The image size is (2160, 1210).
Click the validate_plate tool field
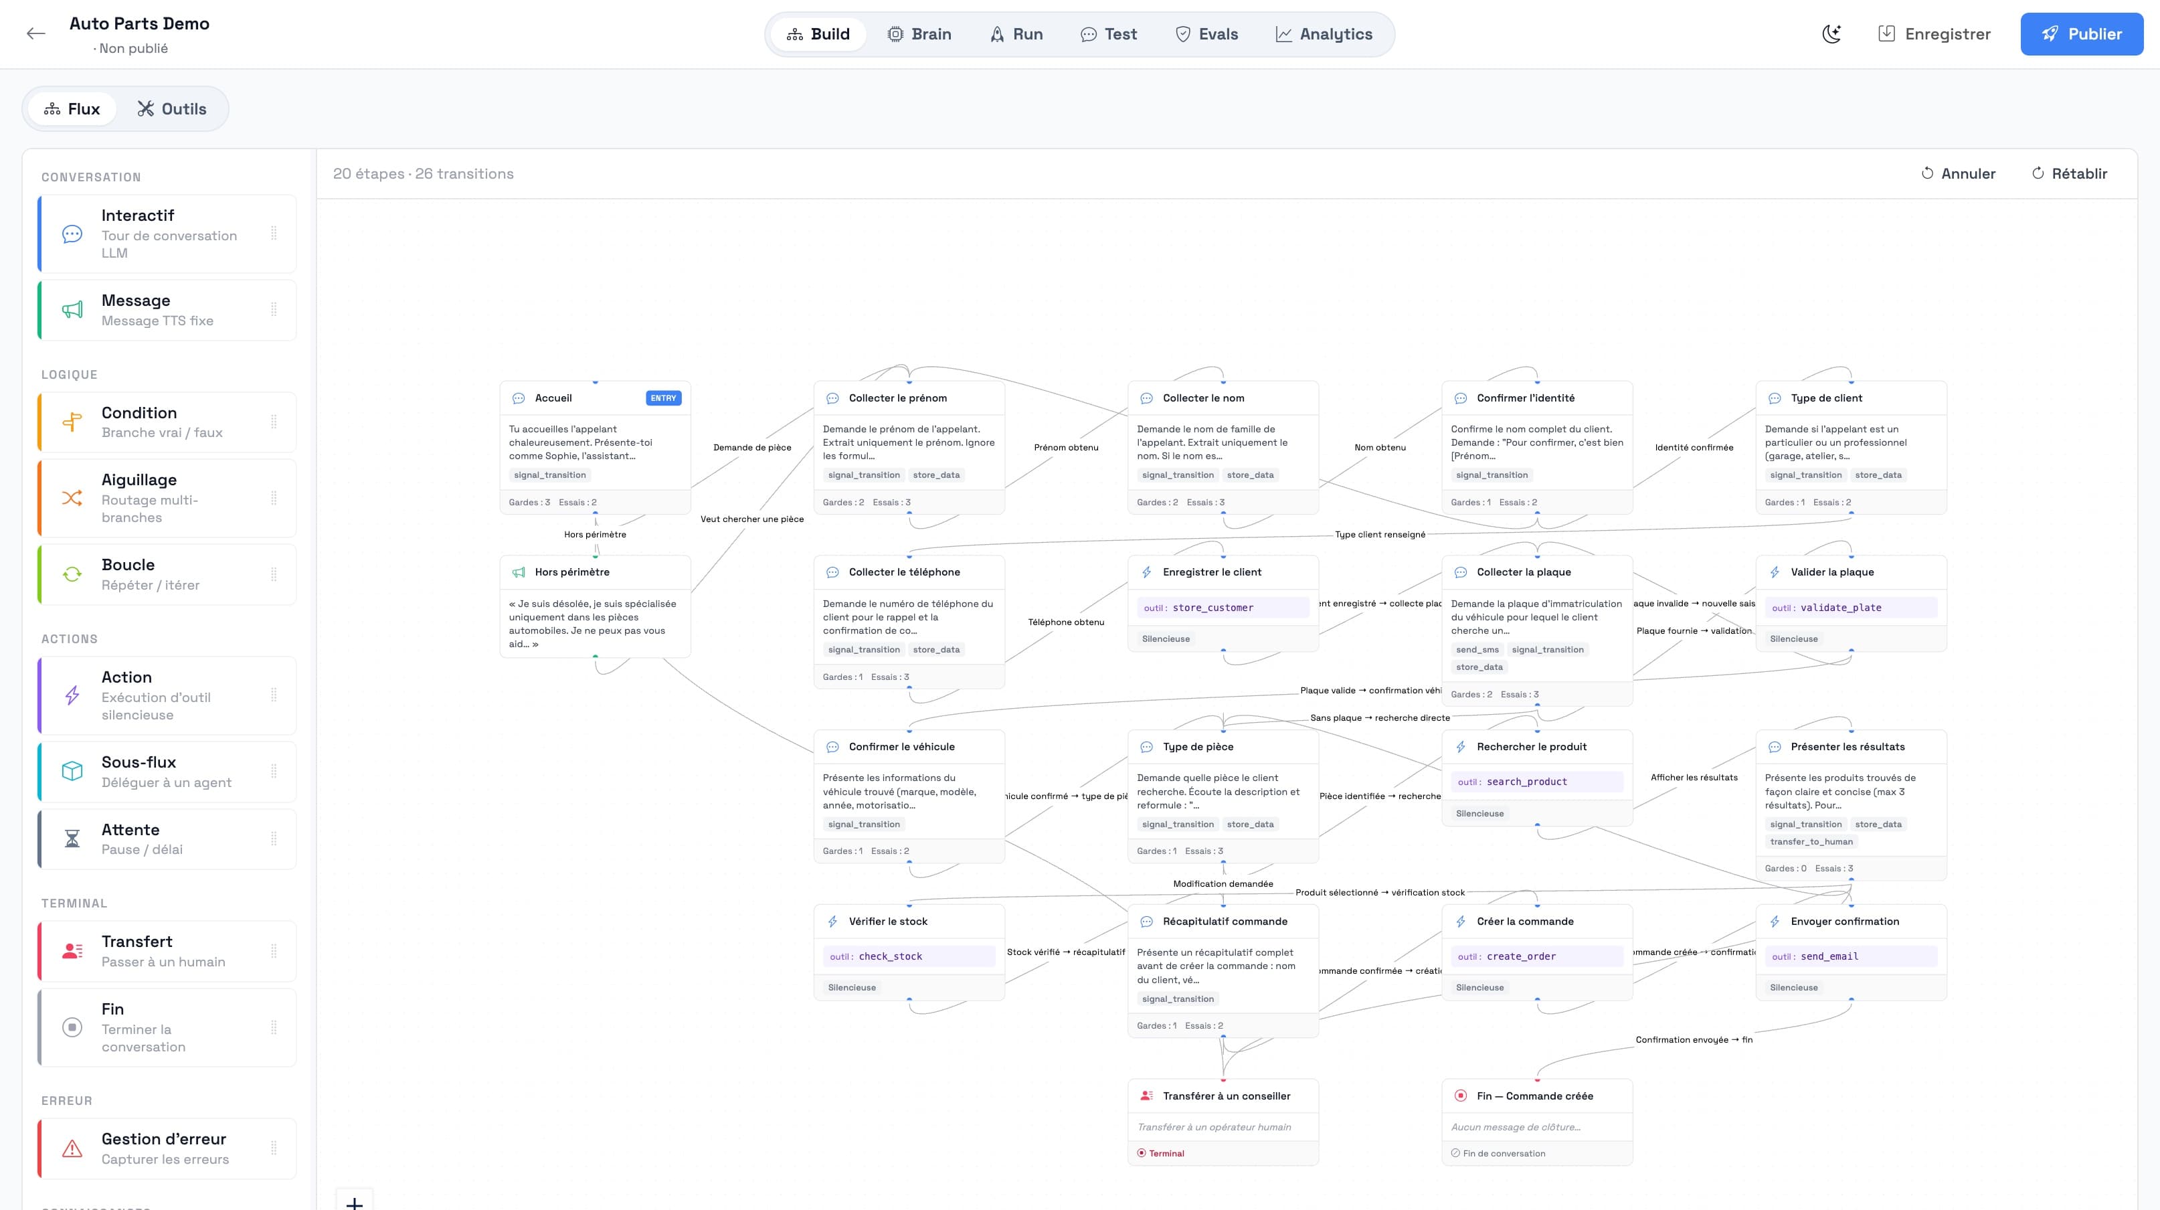coord(1851,607)
